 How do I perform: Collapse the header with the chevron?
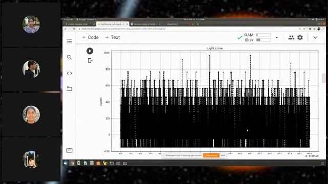click(315, 37)
